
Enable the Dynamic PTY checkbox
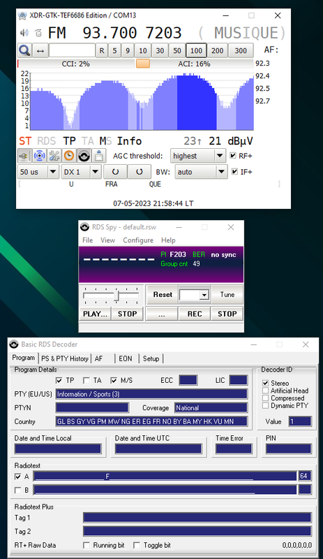point(265,405)
